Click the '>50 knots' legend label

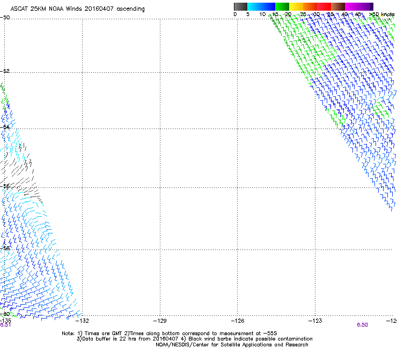click(382, 14)
